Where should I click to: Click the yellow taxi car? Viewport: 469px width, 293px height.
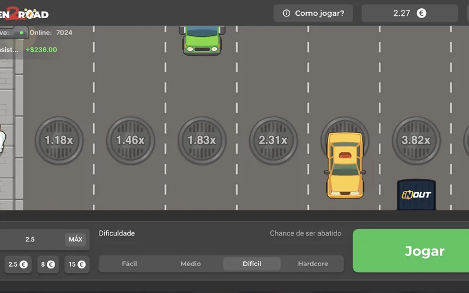coord(345,165)
